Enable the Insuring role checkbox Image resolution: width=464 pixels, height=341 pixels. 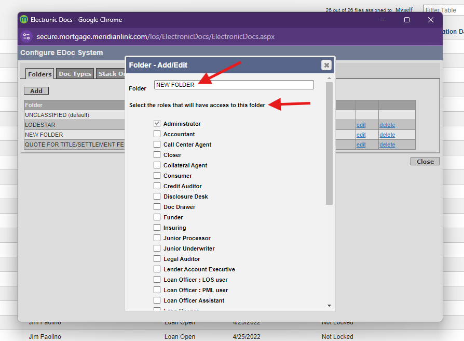pos(157,228)
